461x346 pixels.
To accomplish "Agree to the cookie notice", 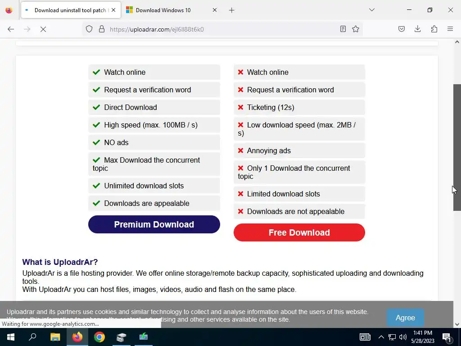I will [405, 318].
